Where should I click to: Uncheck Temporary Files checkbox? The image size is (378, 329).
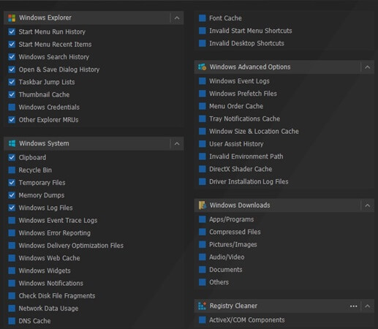(x=12, y=183)
